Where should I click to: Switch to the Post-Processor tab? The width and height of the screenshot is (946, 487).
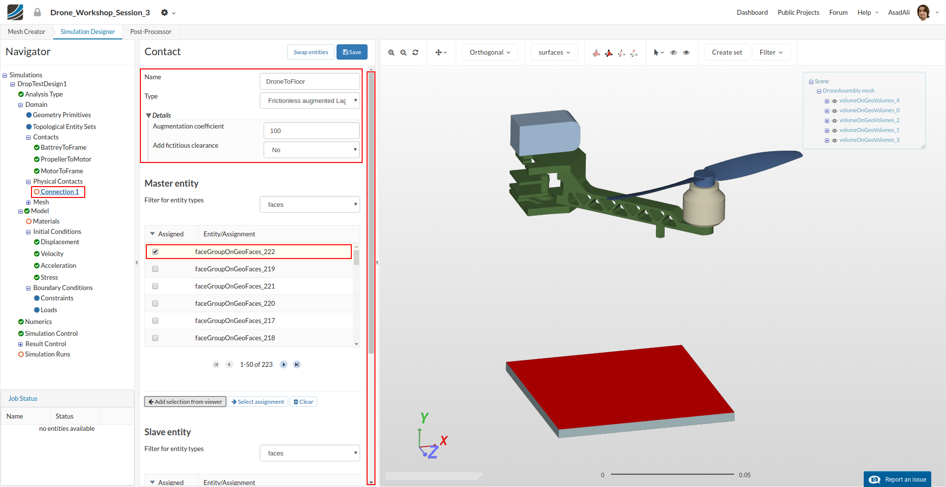[151, 32]
